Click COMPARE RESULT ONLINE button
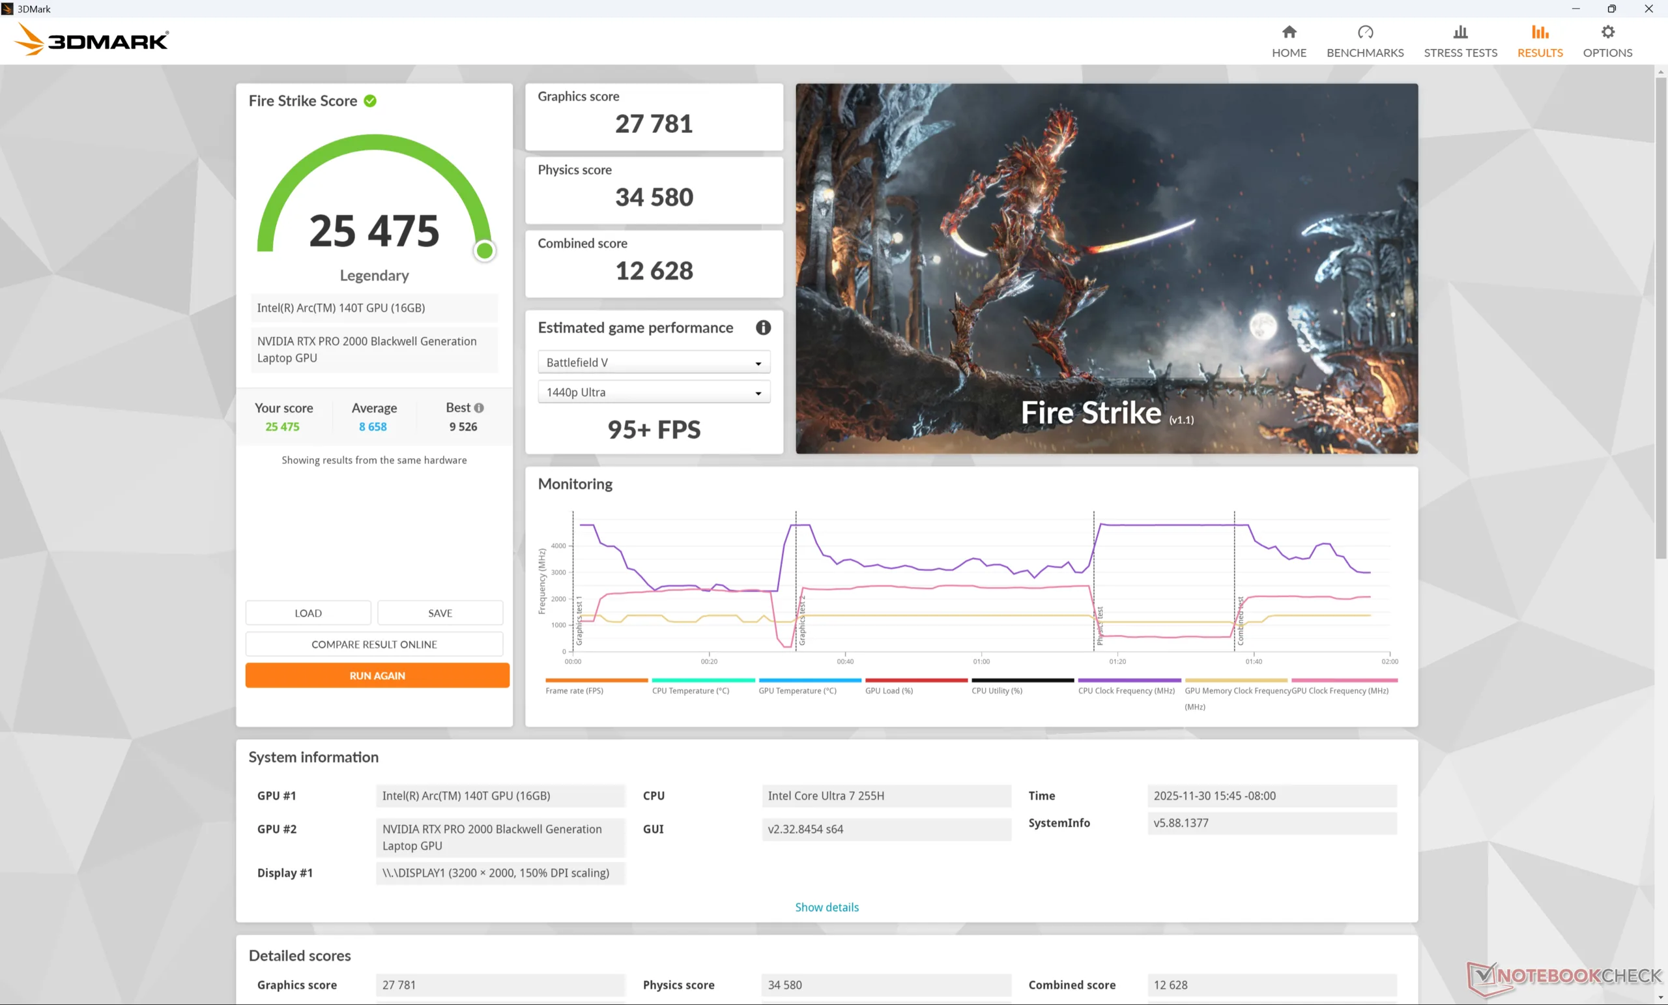Viewport: 1668px width, 1005px height. 374,644
